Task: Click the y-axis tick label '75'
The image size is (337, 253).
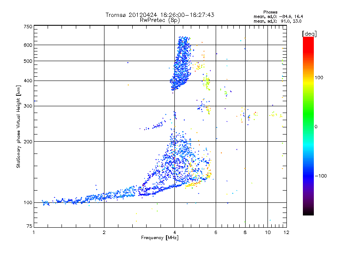Action: pyautogui.click(x=29, y=226)
